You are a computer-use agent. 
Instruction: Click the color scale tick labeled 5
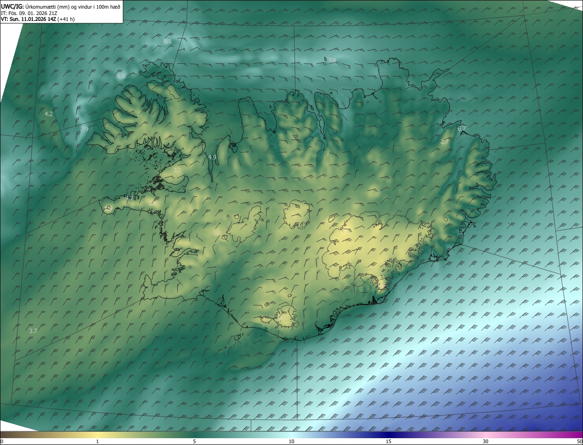point(194,442)
